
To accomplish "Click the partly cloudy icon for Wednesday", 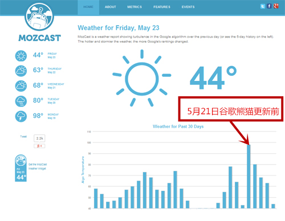I will click(21, 86).
